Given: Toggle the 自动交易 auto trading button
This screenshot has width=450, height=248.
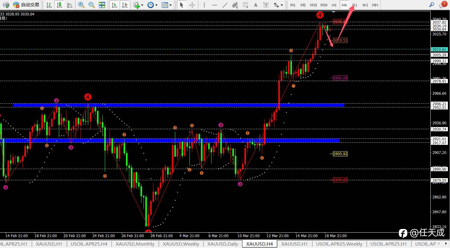Looking at the screenshot, I should (26, 5).
